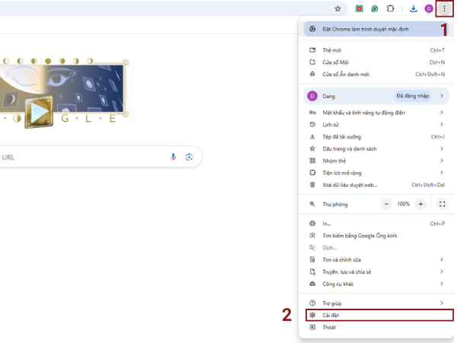The height and width of the screenshot is (343, 457).
Task: Expand the Lịch sử submenu arrow
Action: click(x=442, y=124)
